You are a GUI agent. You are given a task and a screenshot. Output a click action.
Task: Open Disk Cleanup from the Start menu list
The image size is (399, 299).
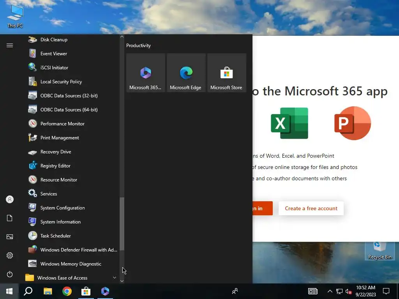click(x=71, y=40)
